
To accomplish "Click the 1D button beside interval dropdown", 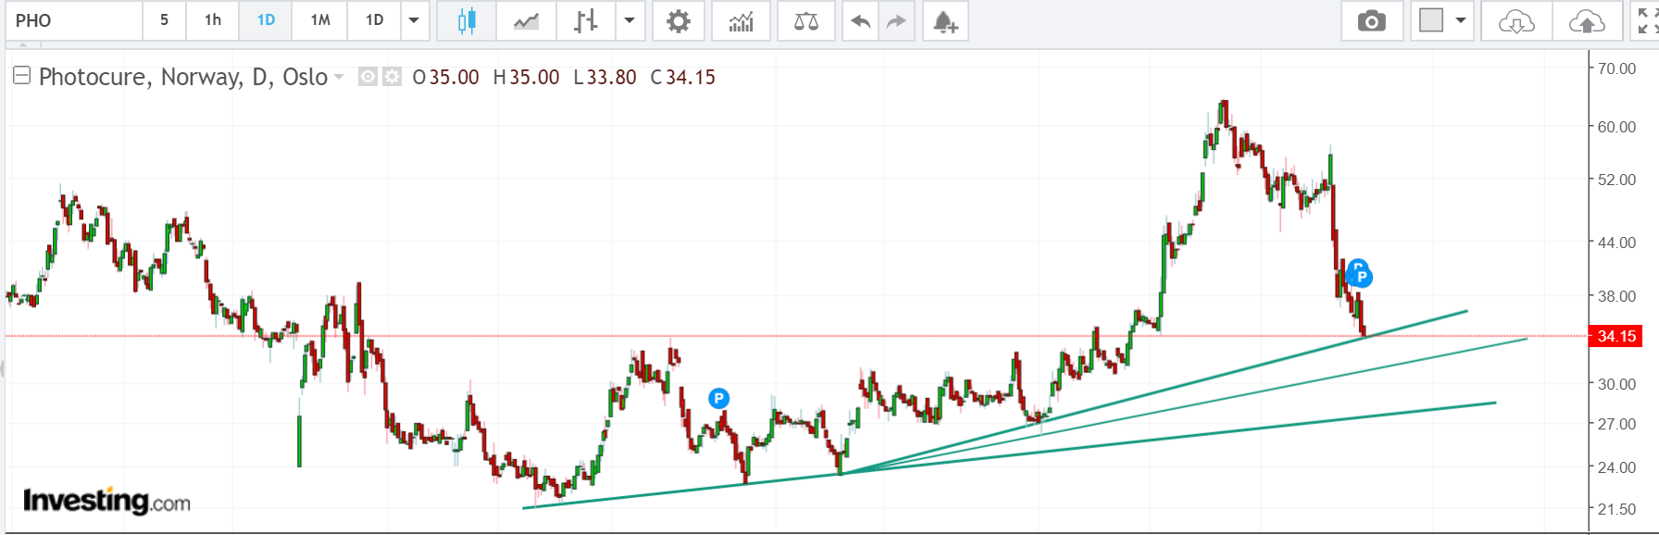I will [x=374, y=20].
